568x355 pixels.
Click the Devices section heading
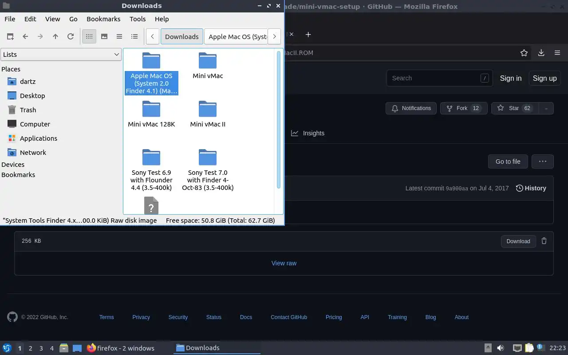tap(13, 165)
